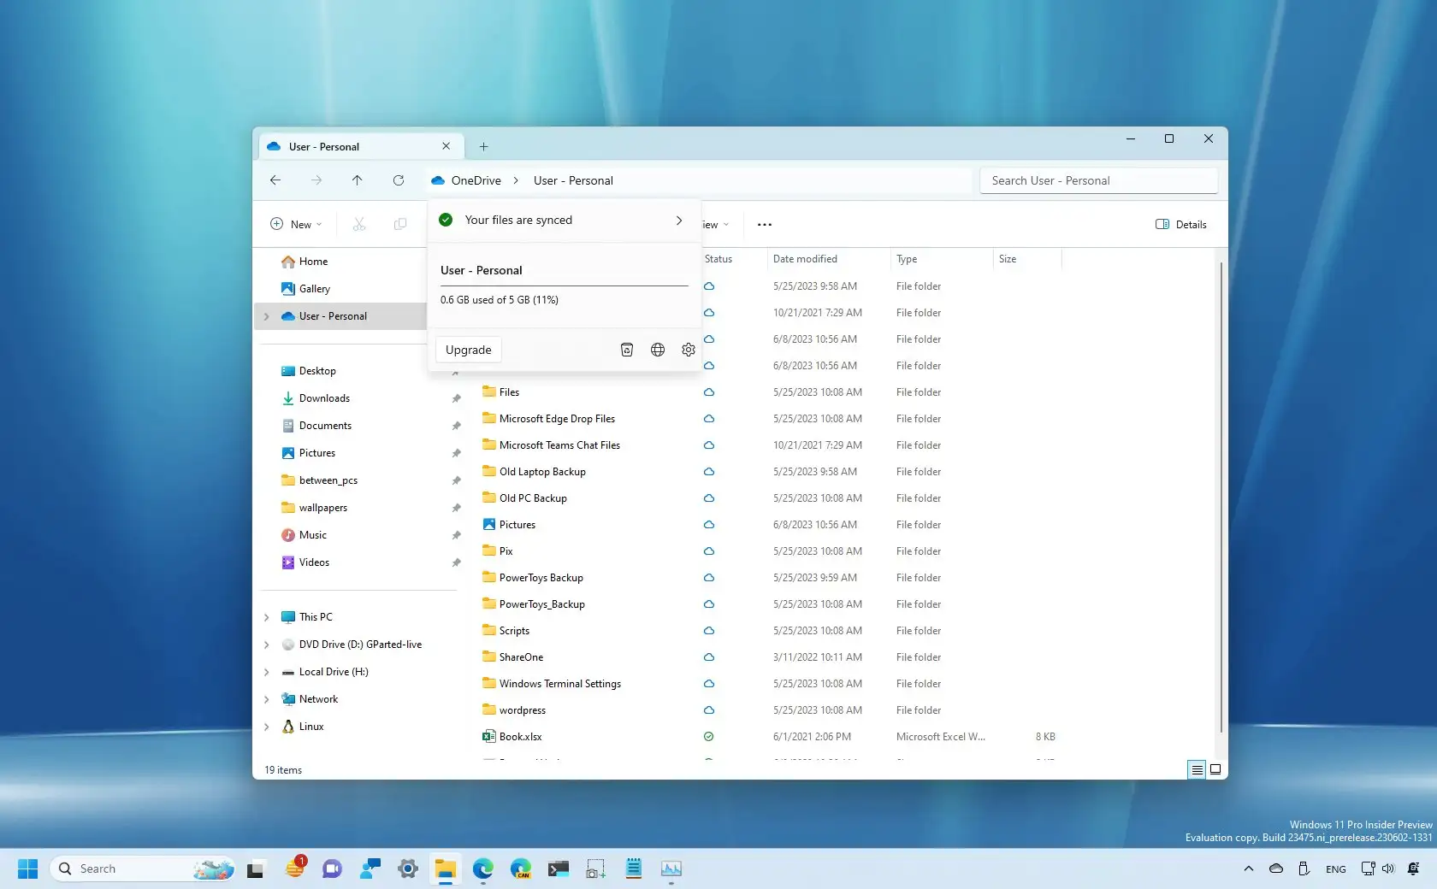Click the Cut scissors icon
The height and width of the screenshot is (889, 1437).
(x=358, y=224)
